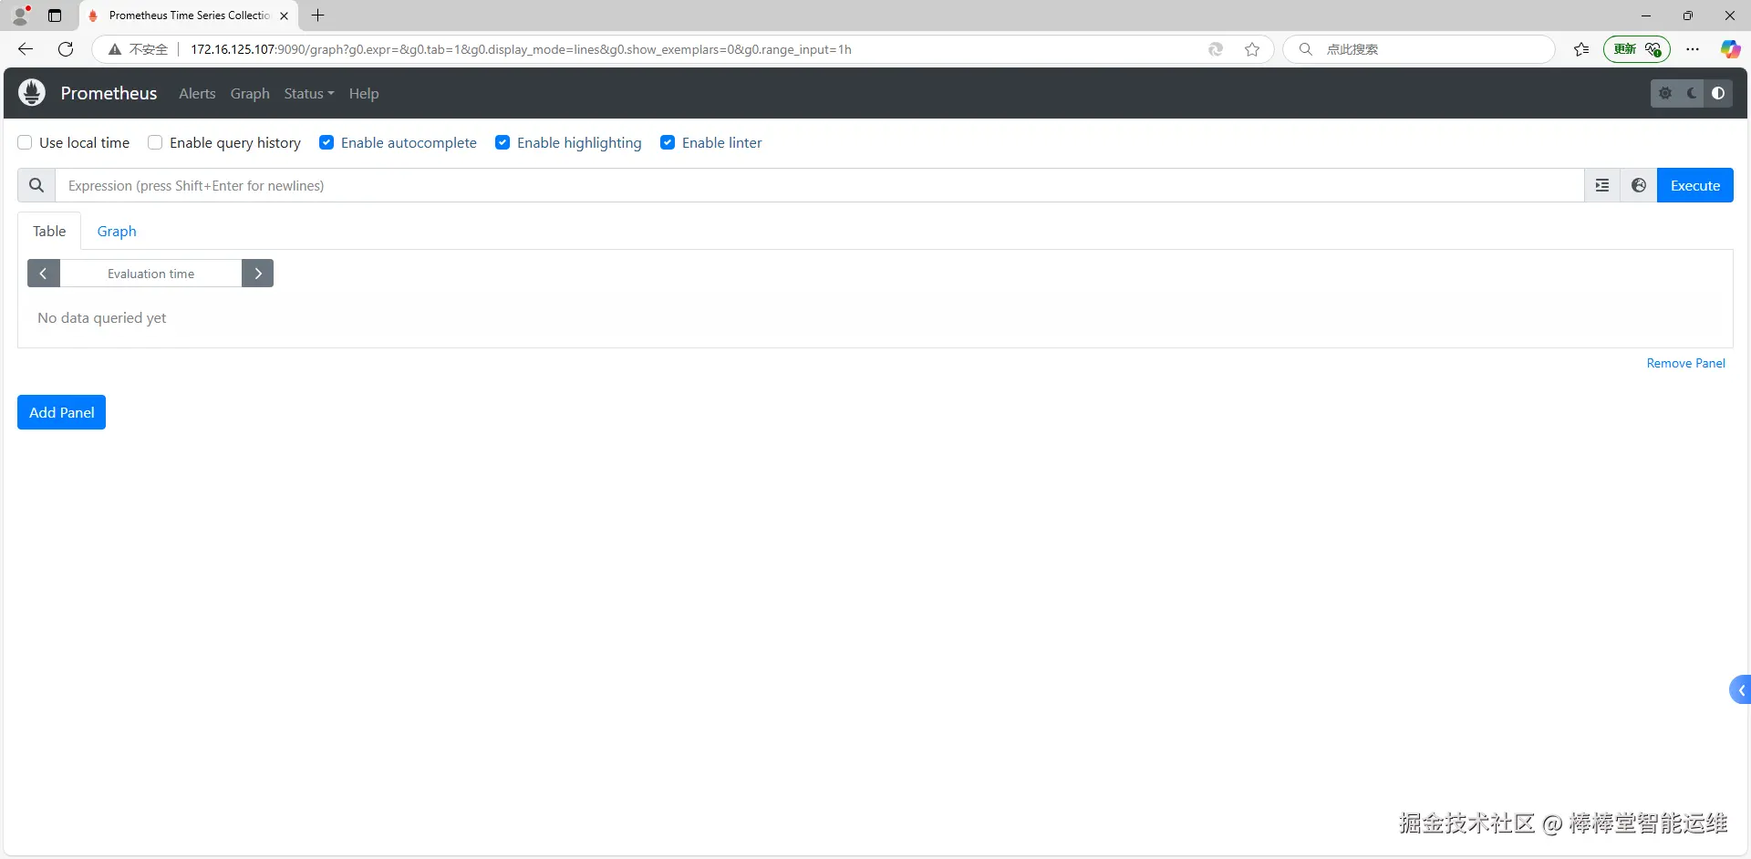Switch to light theme with sun icon
This screenshot has height=859, width=1751.
pyautogui.click(x=1665, y=93)
